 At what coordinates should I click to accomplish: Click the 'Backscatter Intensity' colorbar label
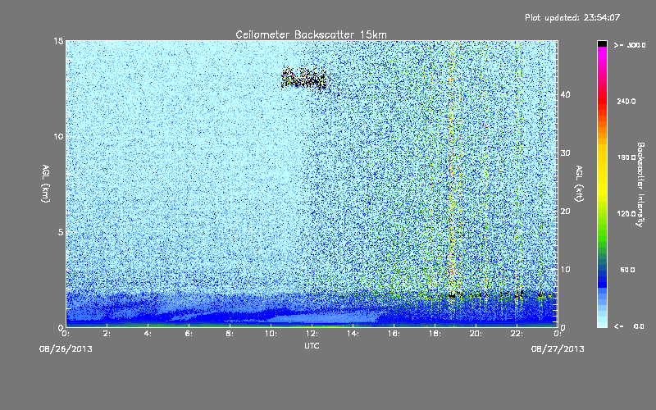(x=640, y=184)
